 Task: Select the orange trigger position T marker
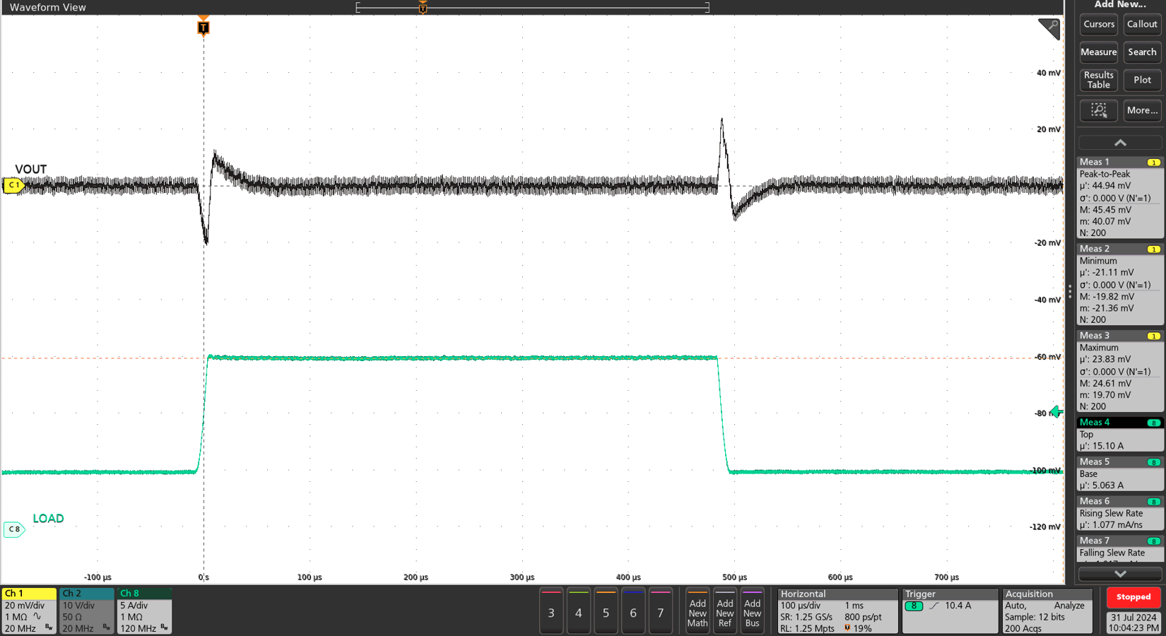click(204, 28)
